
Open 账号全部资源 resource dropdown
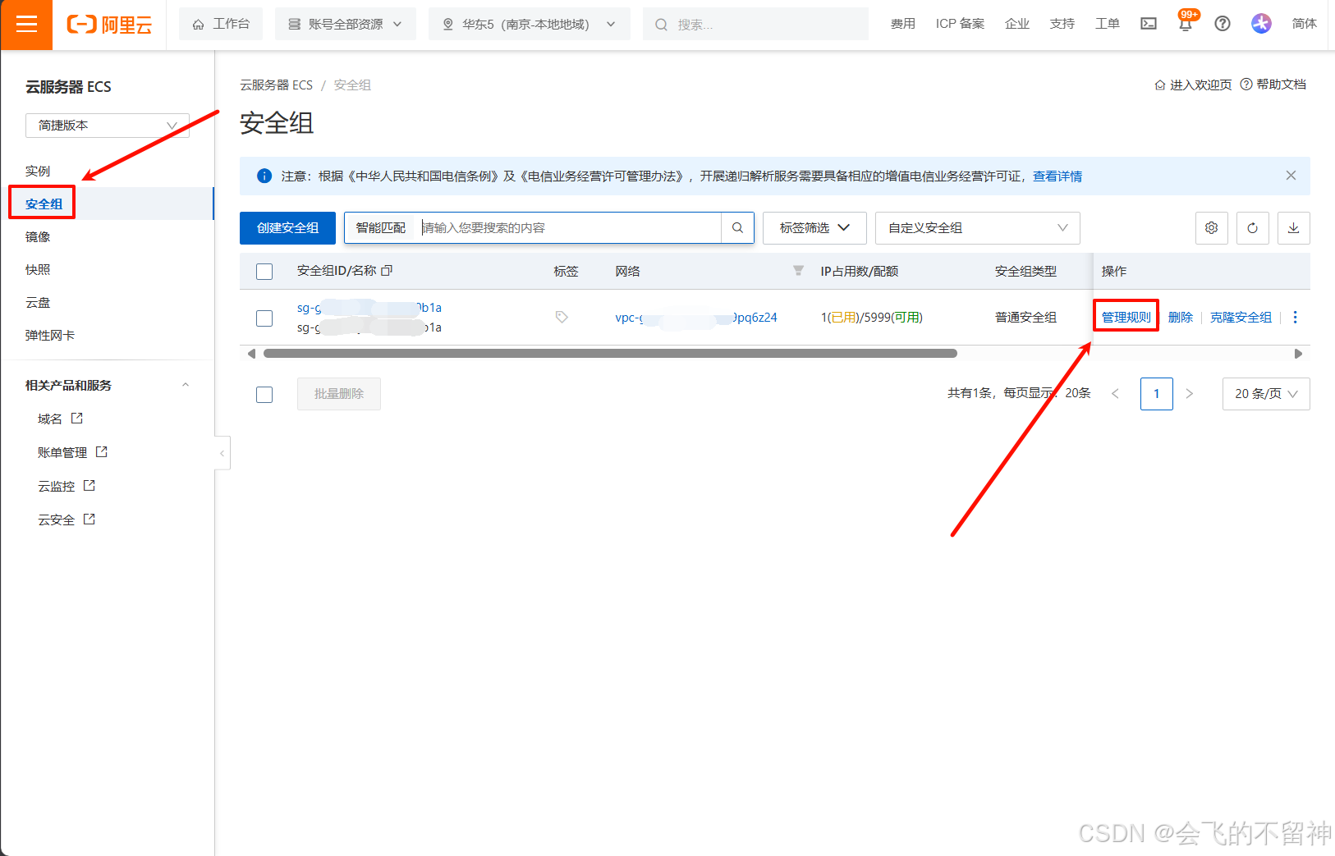pyautogui.click(x=345, y=25)
